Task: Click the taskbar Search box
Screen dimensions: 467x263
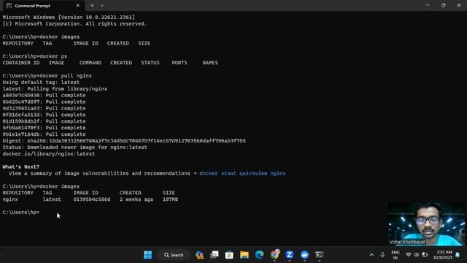Action: point(174,255)
